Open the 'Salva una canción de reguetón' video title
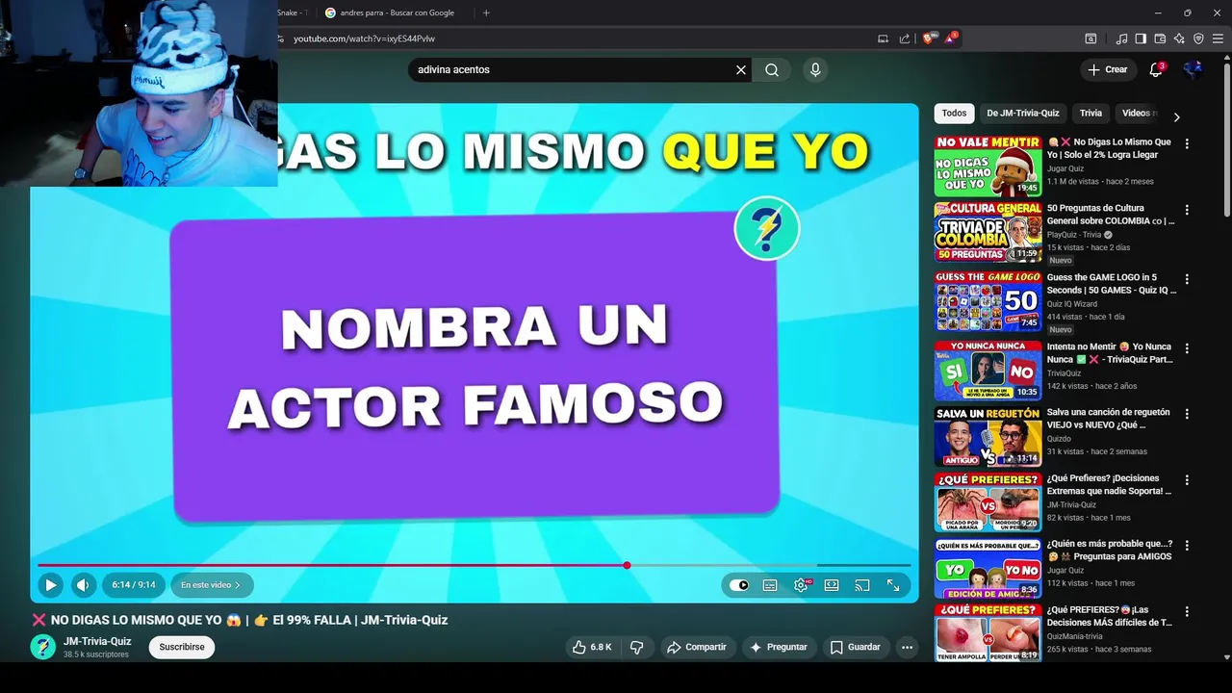Image resolution: width=1232 pixels, height=693 pixels. tap(1108, 419)
